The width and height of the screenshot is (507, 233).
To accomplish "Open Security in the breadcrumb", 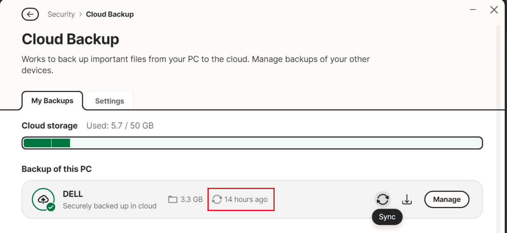I will [x=61, y=14].
